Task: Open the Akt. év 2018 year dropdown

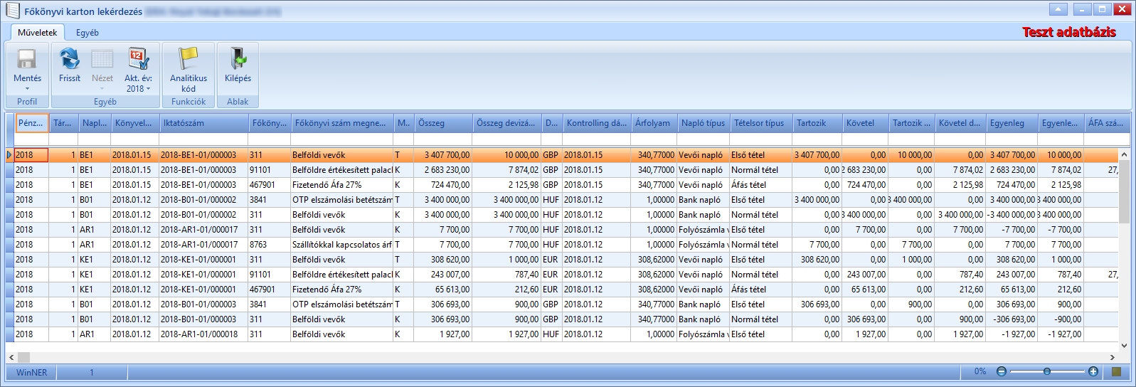Action: point(139,89)
